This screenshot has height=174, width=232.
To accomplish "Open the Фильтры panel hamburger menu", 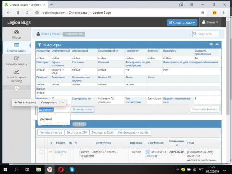I will (211, 45).
